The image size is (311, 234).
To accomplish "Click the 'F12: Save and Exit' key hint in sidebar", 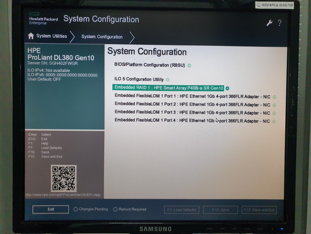I will pyautogui.click(x=45, y=157).
